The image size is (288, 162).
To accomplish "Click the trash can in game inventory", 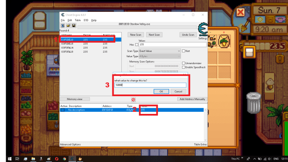I will click(254, 102).
